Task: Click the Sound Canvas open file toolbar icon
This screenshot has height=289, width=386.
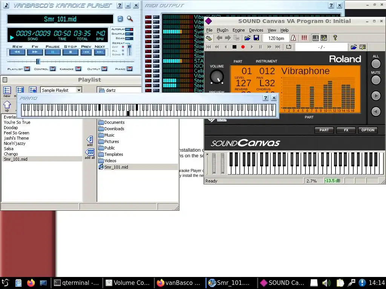Action: [x=247, y=38]
